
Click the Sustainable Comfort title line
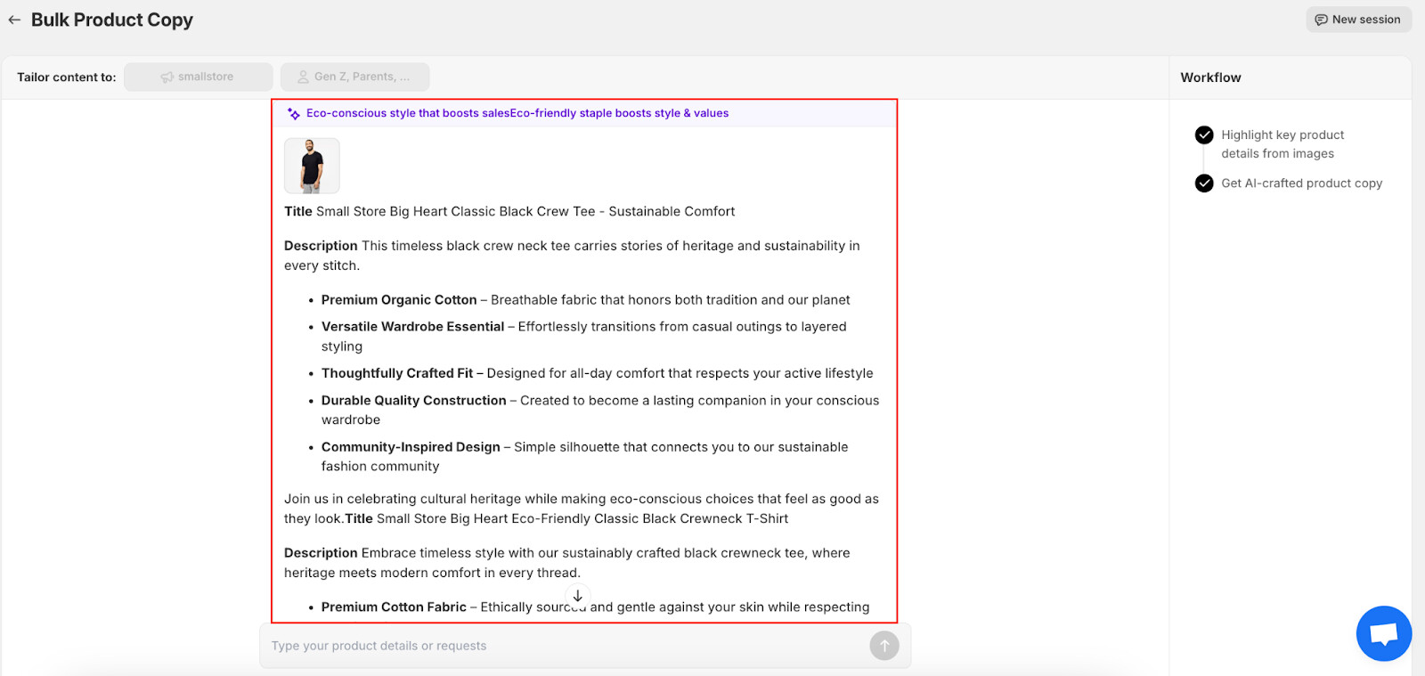[509, 211]
